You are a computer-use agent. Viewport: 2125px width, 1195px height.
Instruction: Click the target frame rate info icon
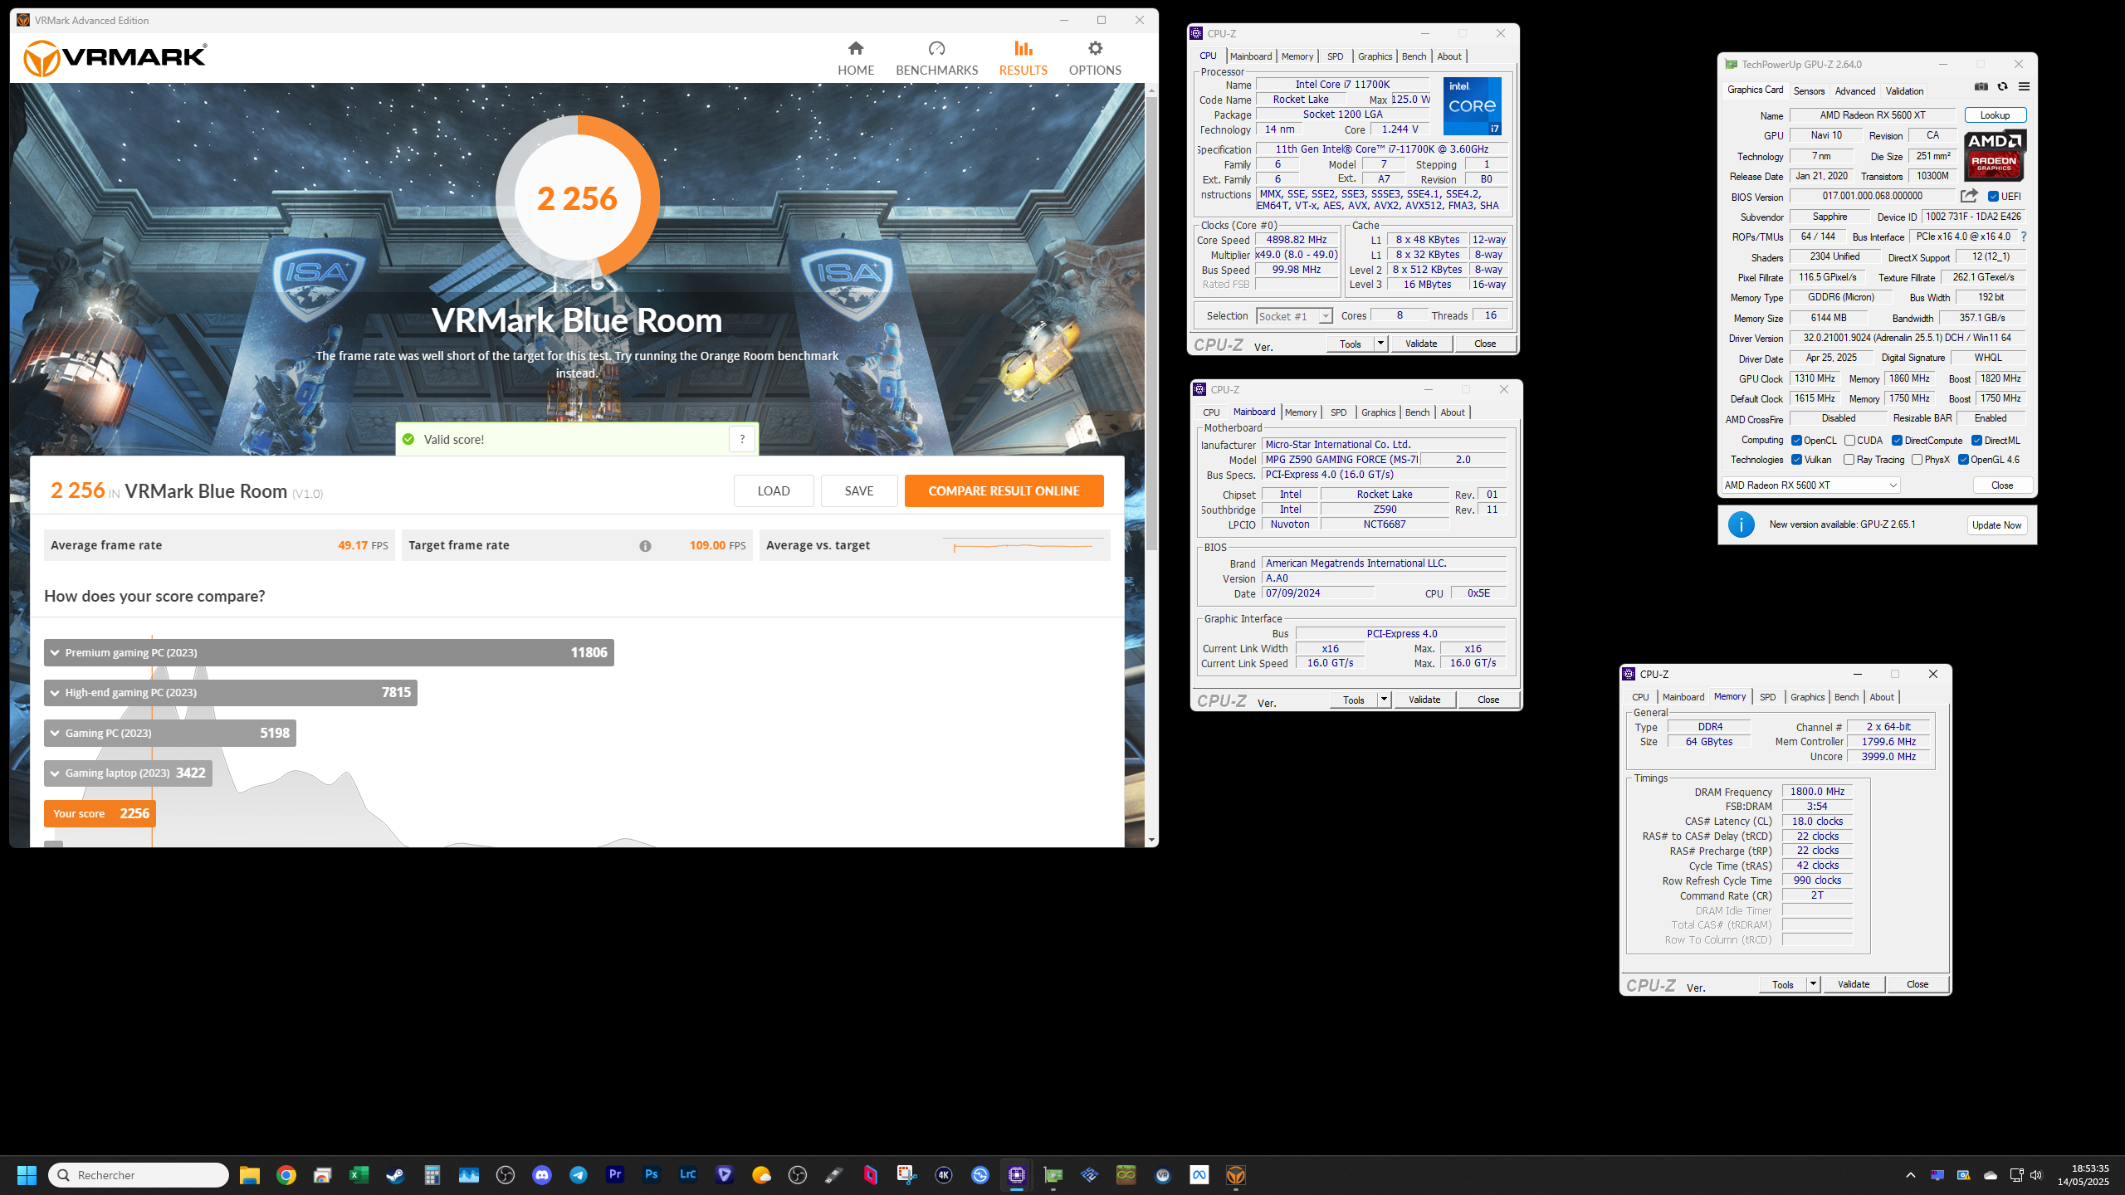(x=645, y=546)
